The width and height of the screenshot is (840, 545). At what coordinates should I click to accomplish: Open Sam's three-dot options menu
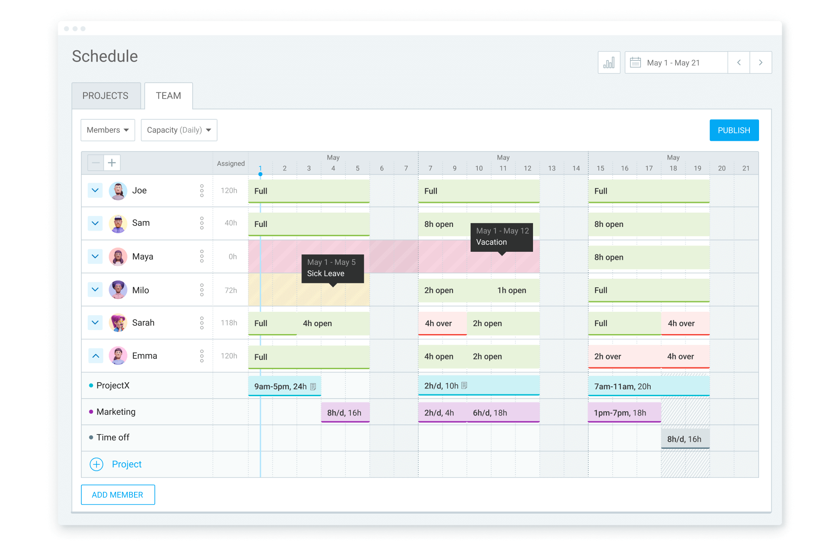(202, 223)
